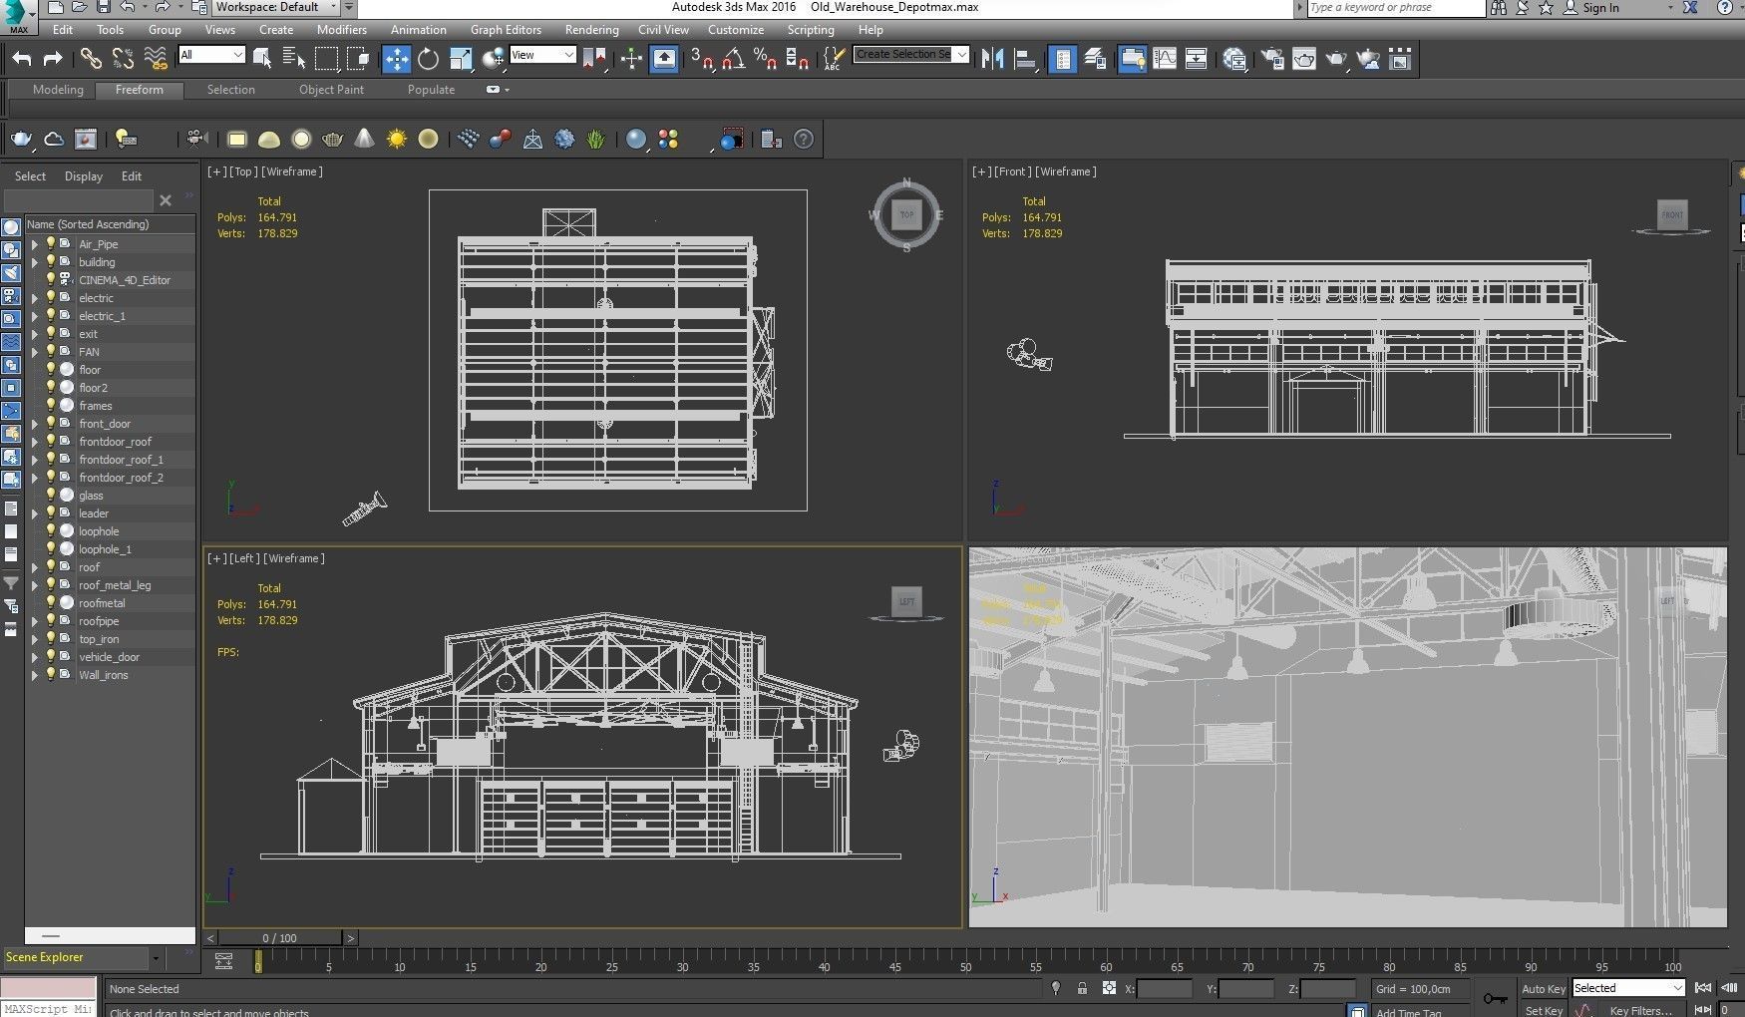Open Render Setup teapot icon
The image size is (1745, 1017).
pyautogui.click(x=1272, y=59)
